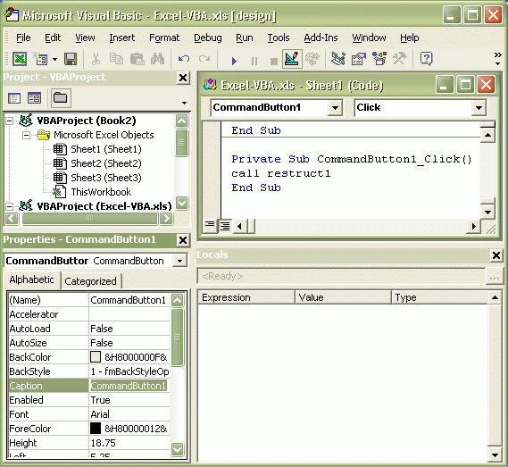
Task: Click View Object icon in Project panel
Action: click(34, 98)
